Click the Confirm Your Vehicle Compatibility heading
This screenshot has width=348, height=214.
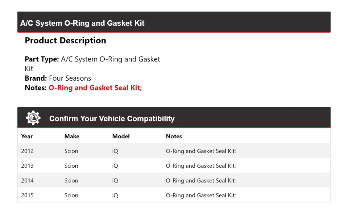112,119
